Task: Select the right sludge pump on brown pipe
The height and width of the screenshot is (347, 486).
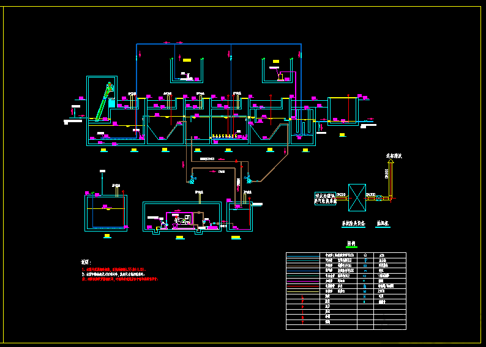Action: 248,178
